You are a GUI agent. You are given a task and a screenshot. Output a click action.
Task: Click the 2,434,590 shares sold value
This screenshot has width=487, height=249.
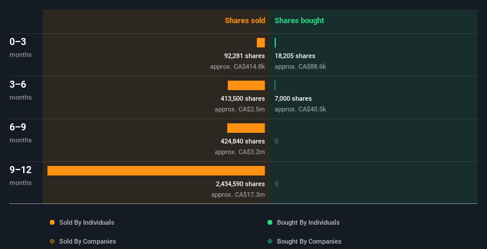(240, 184)
